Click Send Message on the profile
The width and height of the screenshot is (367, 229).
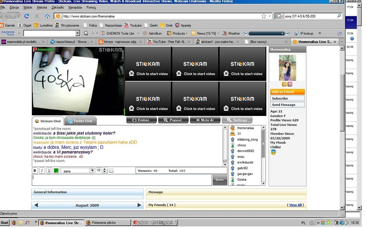pos(287,105)
